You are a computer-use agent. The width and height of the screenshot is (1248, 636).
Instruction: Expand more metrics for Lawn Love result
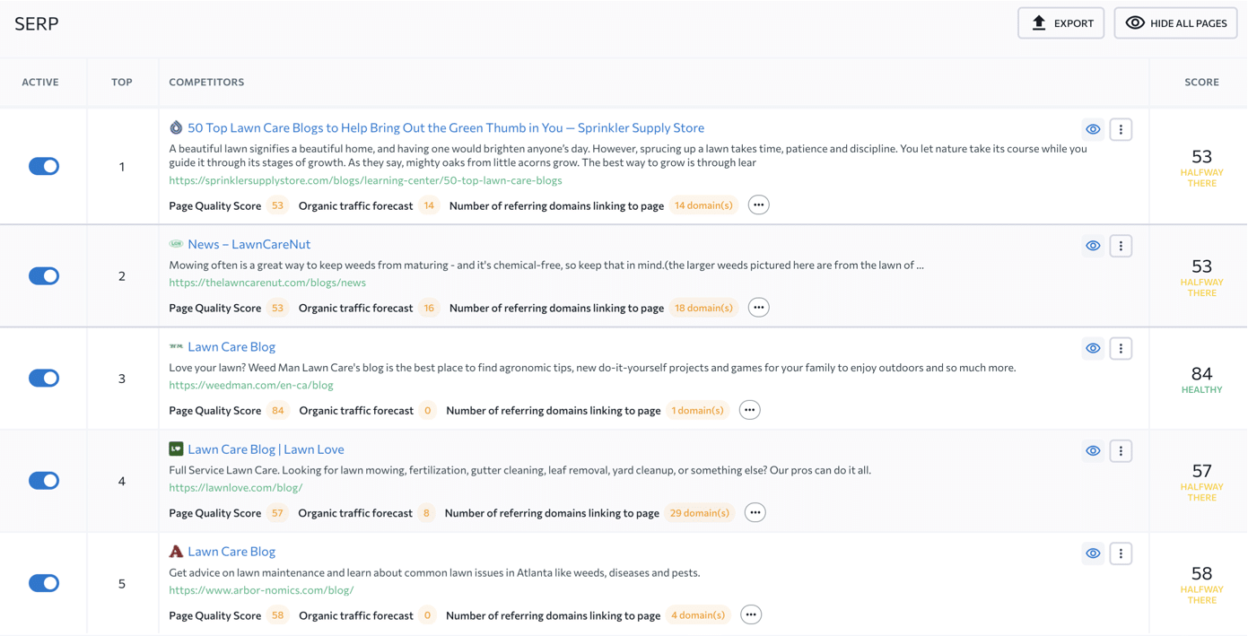[755, 513]
